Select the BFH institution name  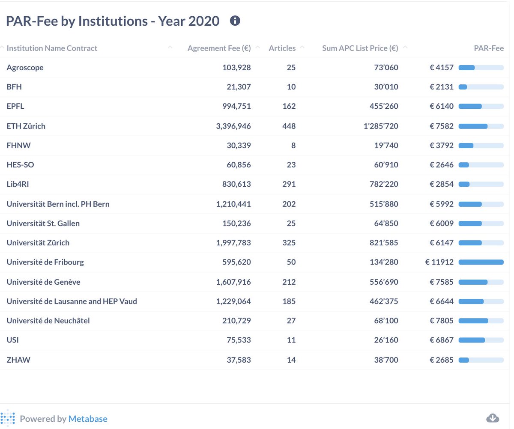14,87
